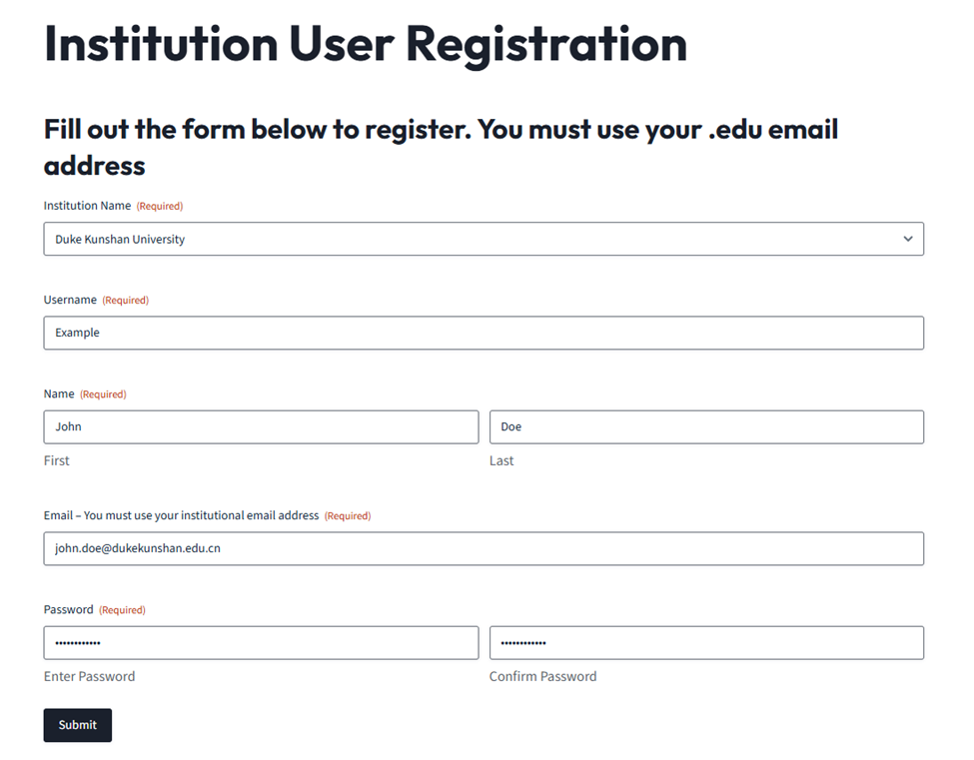Viewport: 974px width, 760px height.
Task: Click the "First" sub-label under name
Action: coord(57,461)
